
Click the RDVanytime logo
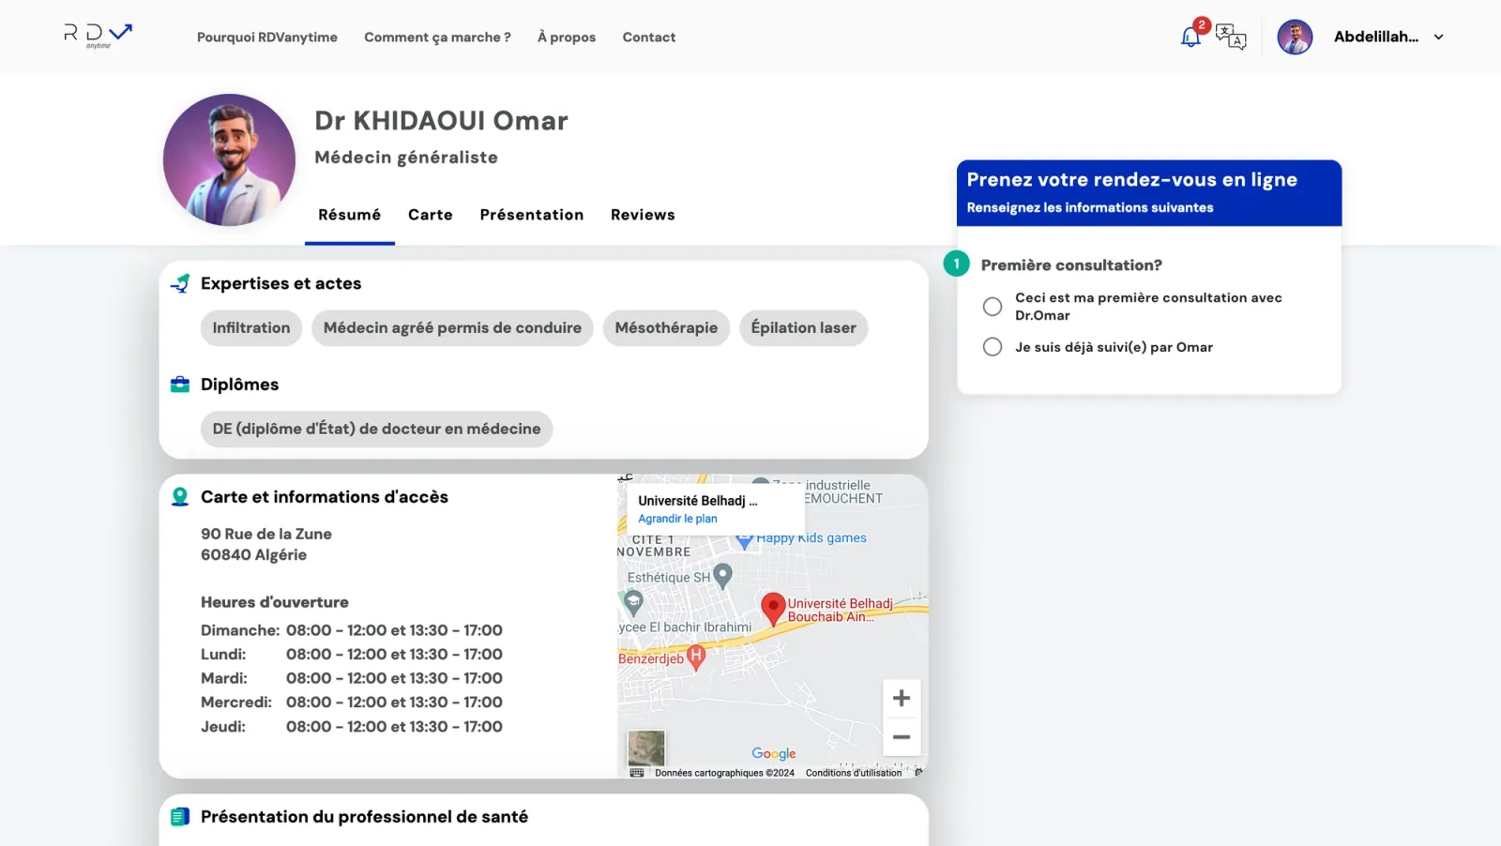tap(98, 36)
